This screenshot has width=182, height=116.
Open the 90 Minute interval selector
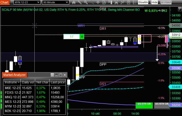pos(56,2)
